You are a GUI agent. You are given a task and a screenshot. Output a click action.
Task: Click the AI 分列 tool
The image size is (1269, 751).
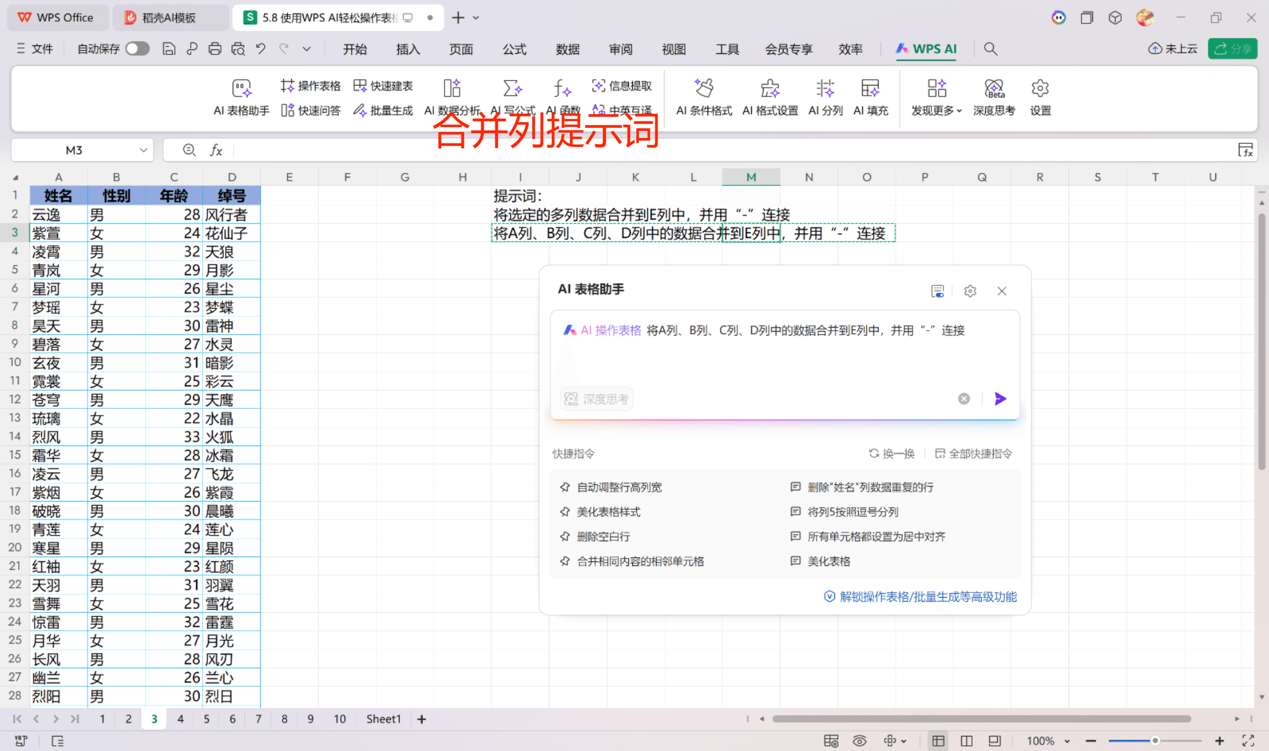(x=825, y=98)
